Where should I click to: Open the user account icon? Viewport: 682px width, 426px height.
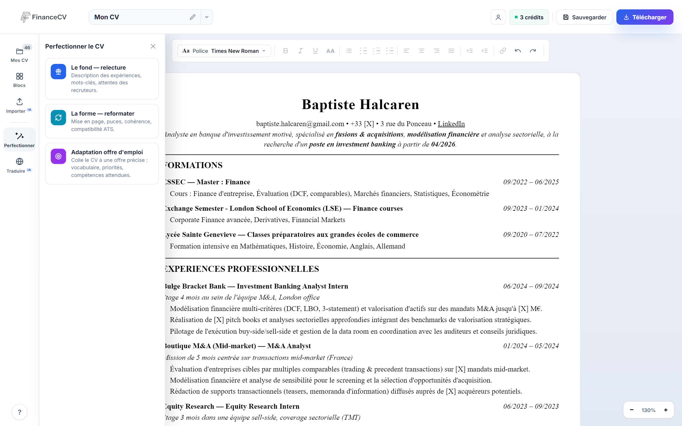coord(498,17)
